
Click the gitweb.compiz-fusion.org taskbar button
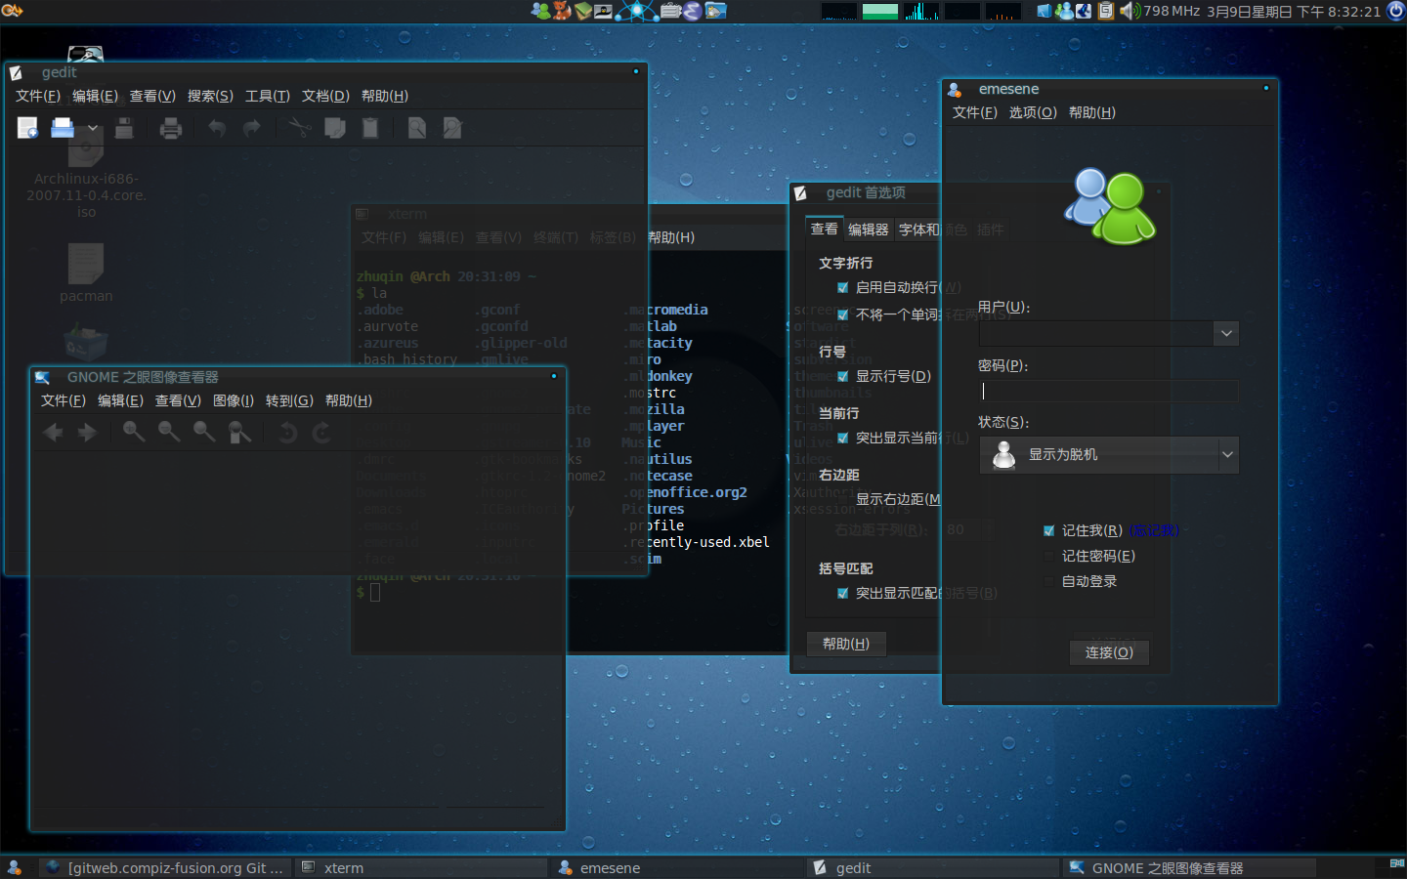click(x=166, y=867)
